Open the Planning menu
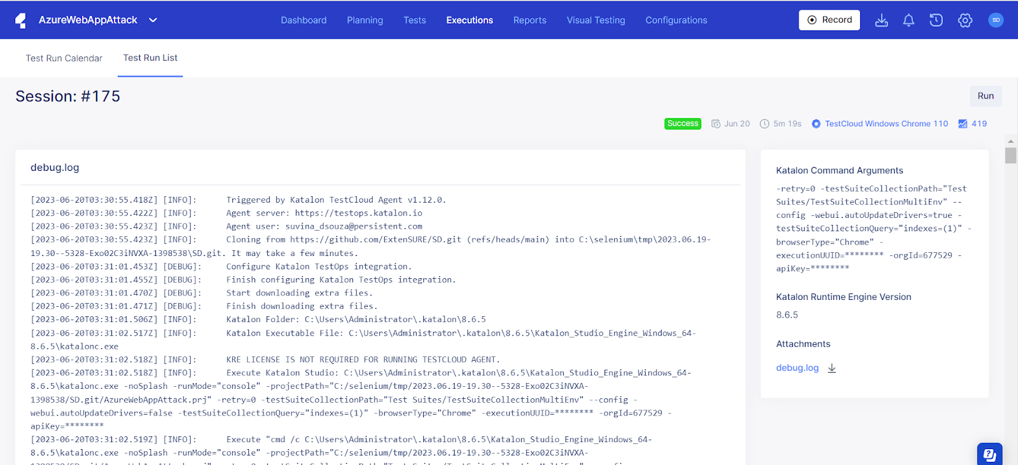This screenshot has width=1018, height=465. (365, 20)
